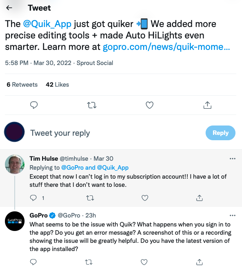Share Tim Hulse's reply
242x269 pixels.
tap(199, 198)
